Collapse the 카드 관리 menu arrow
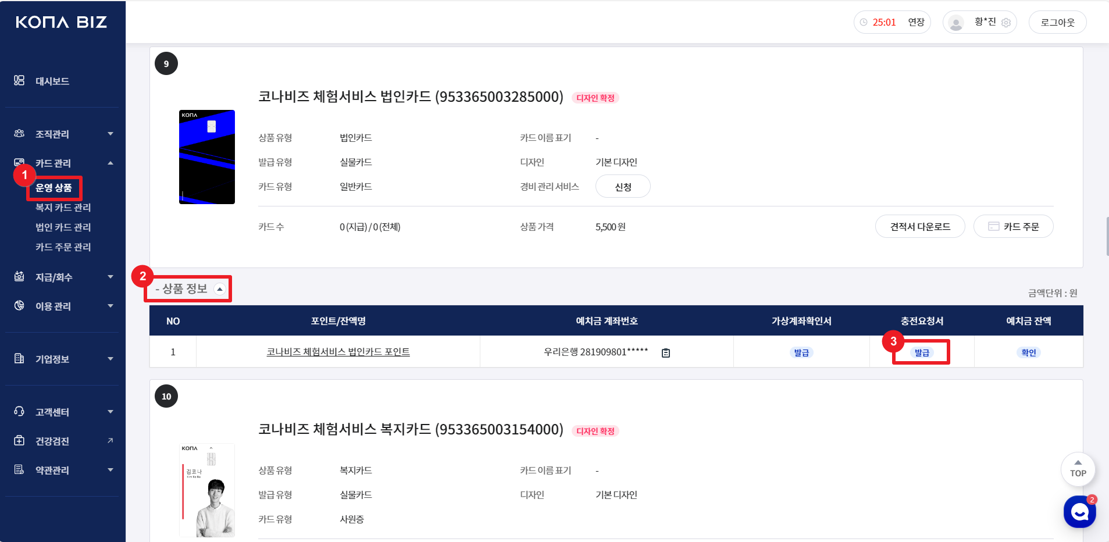This screenshot has height=542, width=1109. (110, 163)
